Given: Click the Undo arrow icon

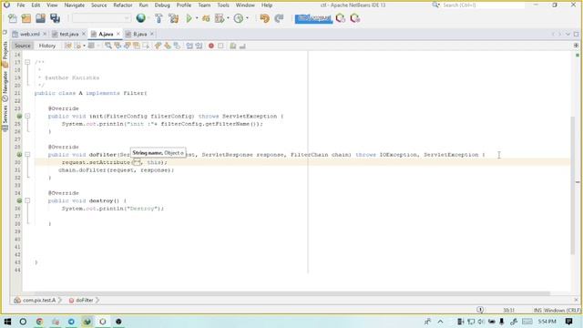Looking at the screenshot, I should [x=265, y=18].
